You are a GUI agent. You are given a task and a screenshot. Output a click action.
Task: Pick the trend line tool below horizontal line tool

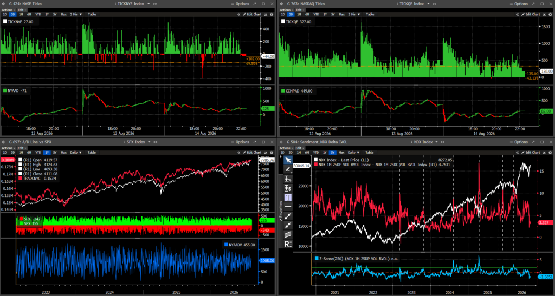pos(288,216)
